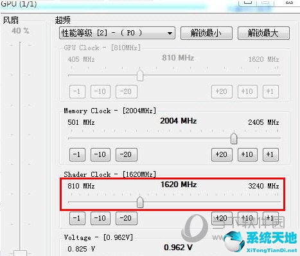Decrease Shader Clock by 1 MHz
The height and width of the screenshot is (256, 300).
(77, 218)
